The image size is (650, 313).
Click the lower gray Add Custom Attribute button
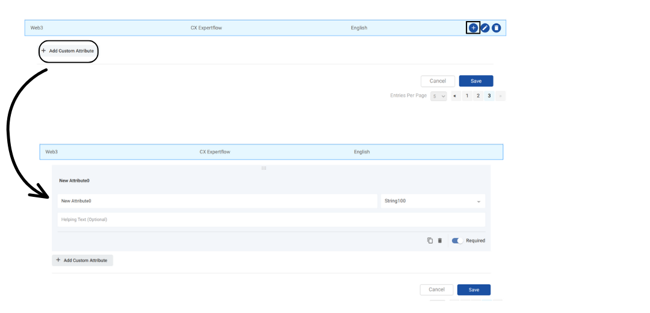[x=82, y=261]
